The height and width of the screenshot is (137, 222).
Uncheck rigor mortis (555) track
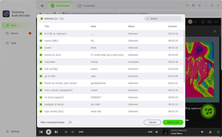click(41, 112)
